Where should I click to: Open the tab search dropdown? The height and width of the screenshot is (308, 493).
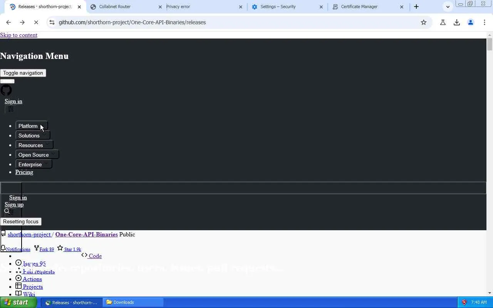448,7
